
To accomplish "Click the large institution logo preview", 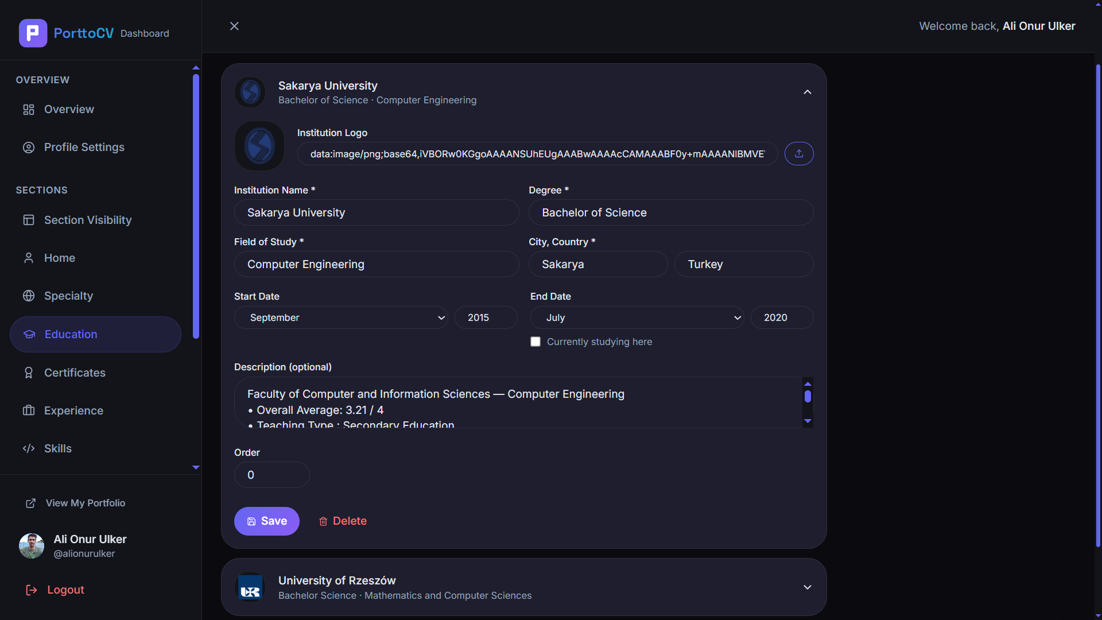I will [259, 146].
